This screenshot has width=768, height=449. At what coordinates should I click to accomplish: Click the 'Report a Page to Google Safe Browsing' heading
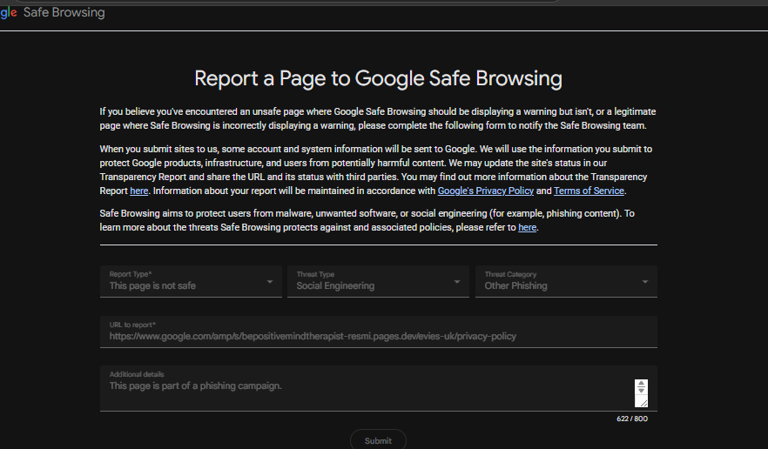point(378,78)
